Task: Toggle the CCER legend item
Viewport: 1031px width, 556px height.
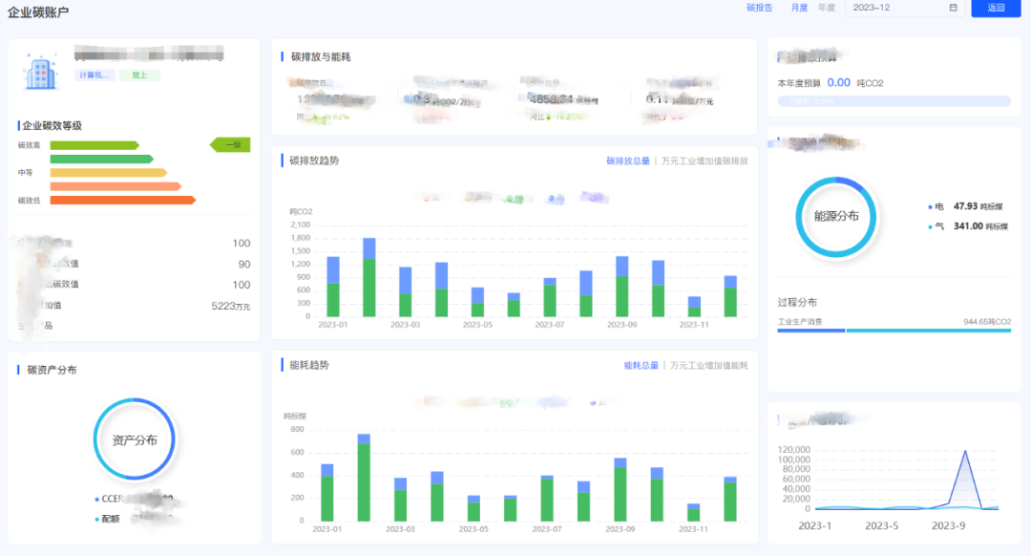Action: (135, 500)
